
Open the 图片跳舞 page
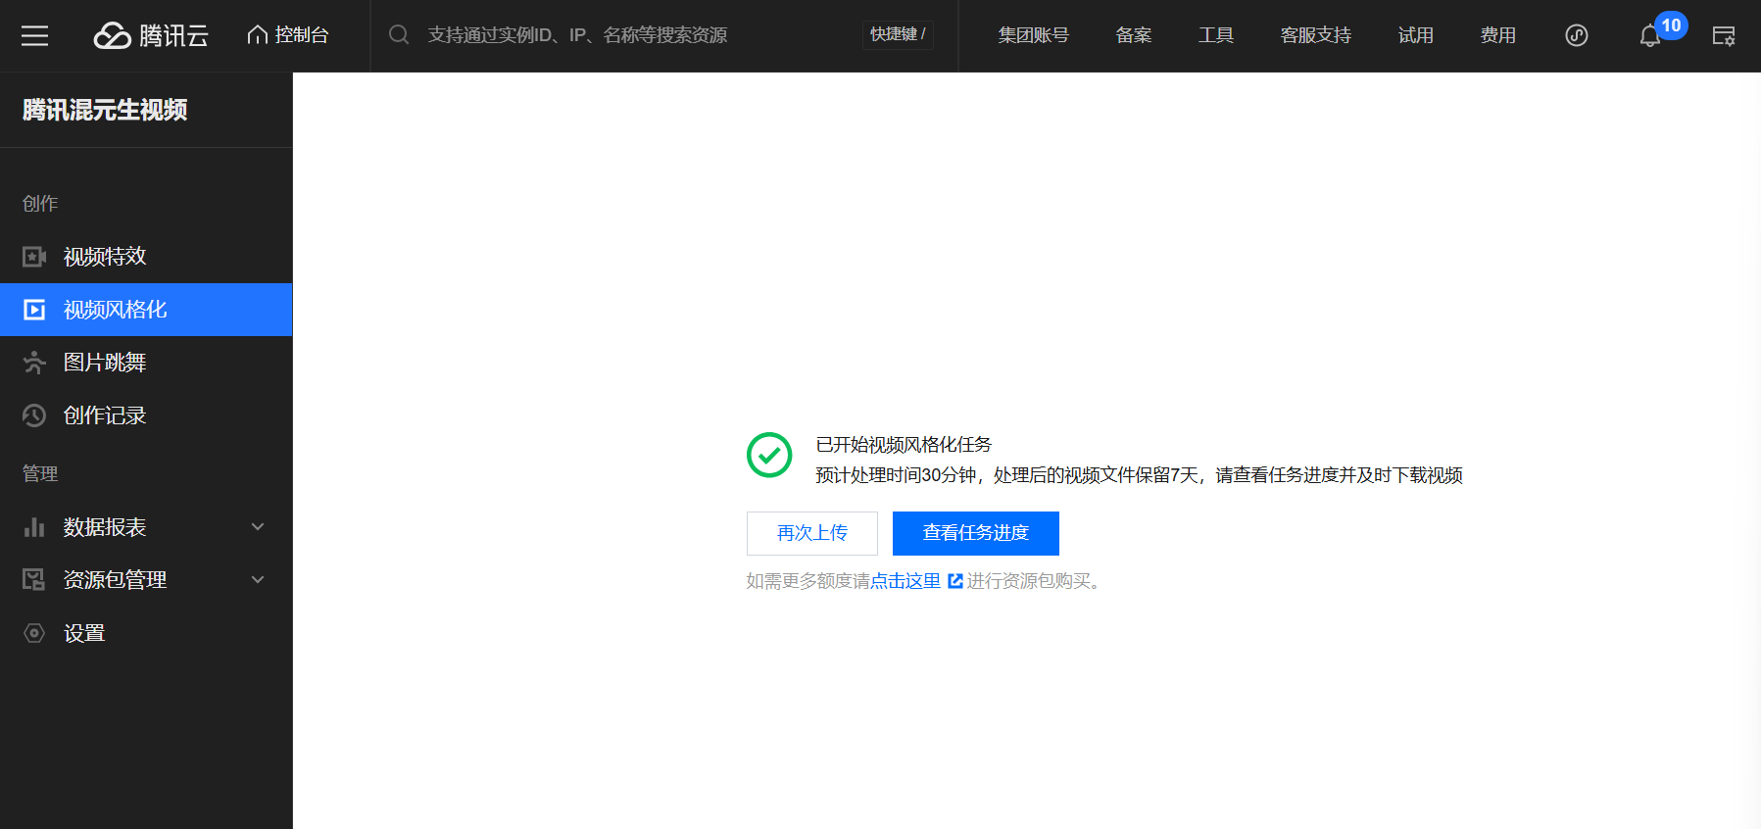tap(146, 363)
